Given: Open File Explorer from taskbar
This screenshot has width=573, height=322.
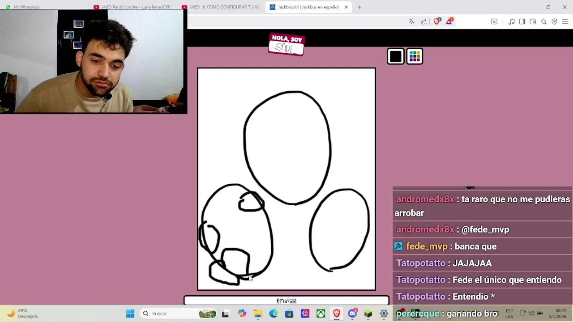Looking at the screenshot, I should (x=257, y=314).
